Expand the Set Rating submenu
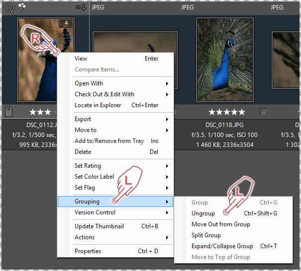301x271 pixels. 116,166
